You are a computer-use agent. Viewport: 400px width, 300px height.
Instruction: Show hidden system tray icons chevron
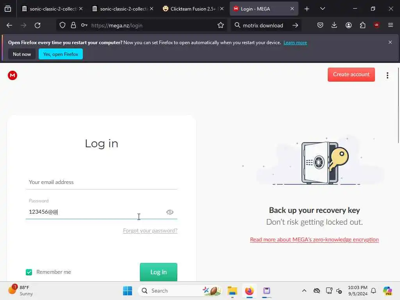click(x=304, y=291)
